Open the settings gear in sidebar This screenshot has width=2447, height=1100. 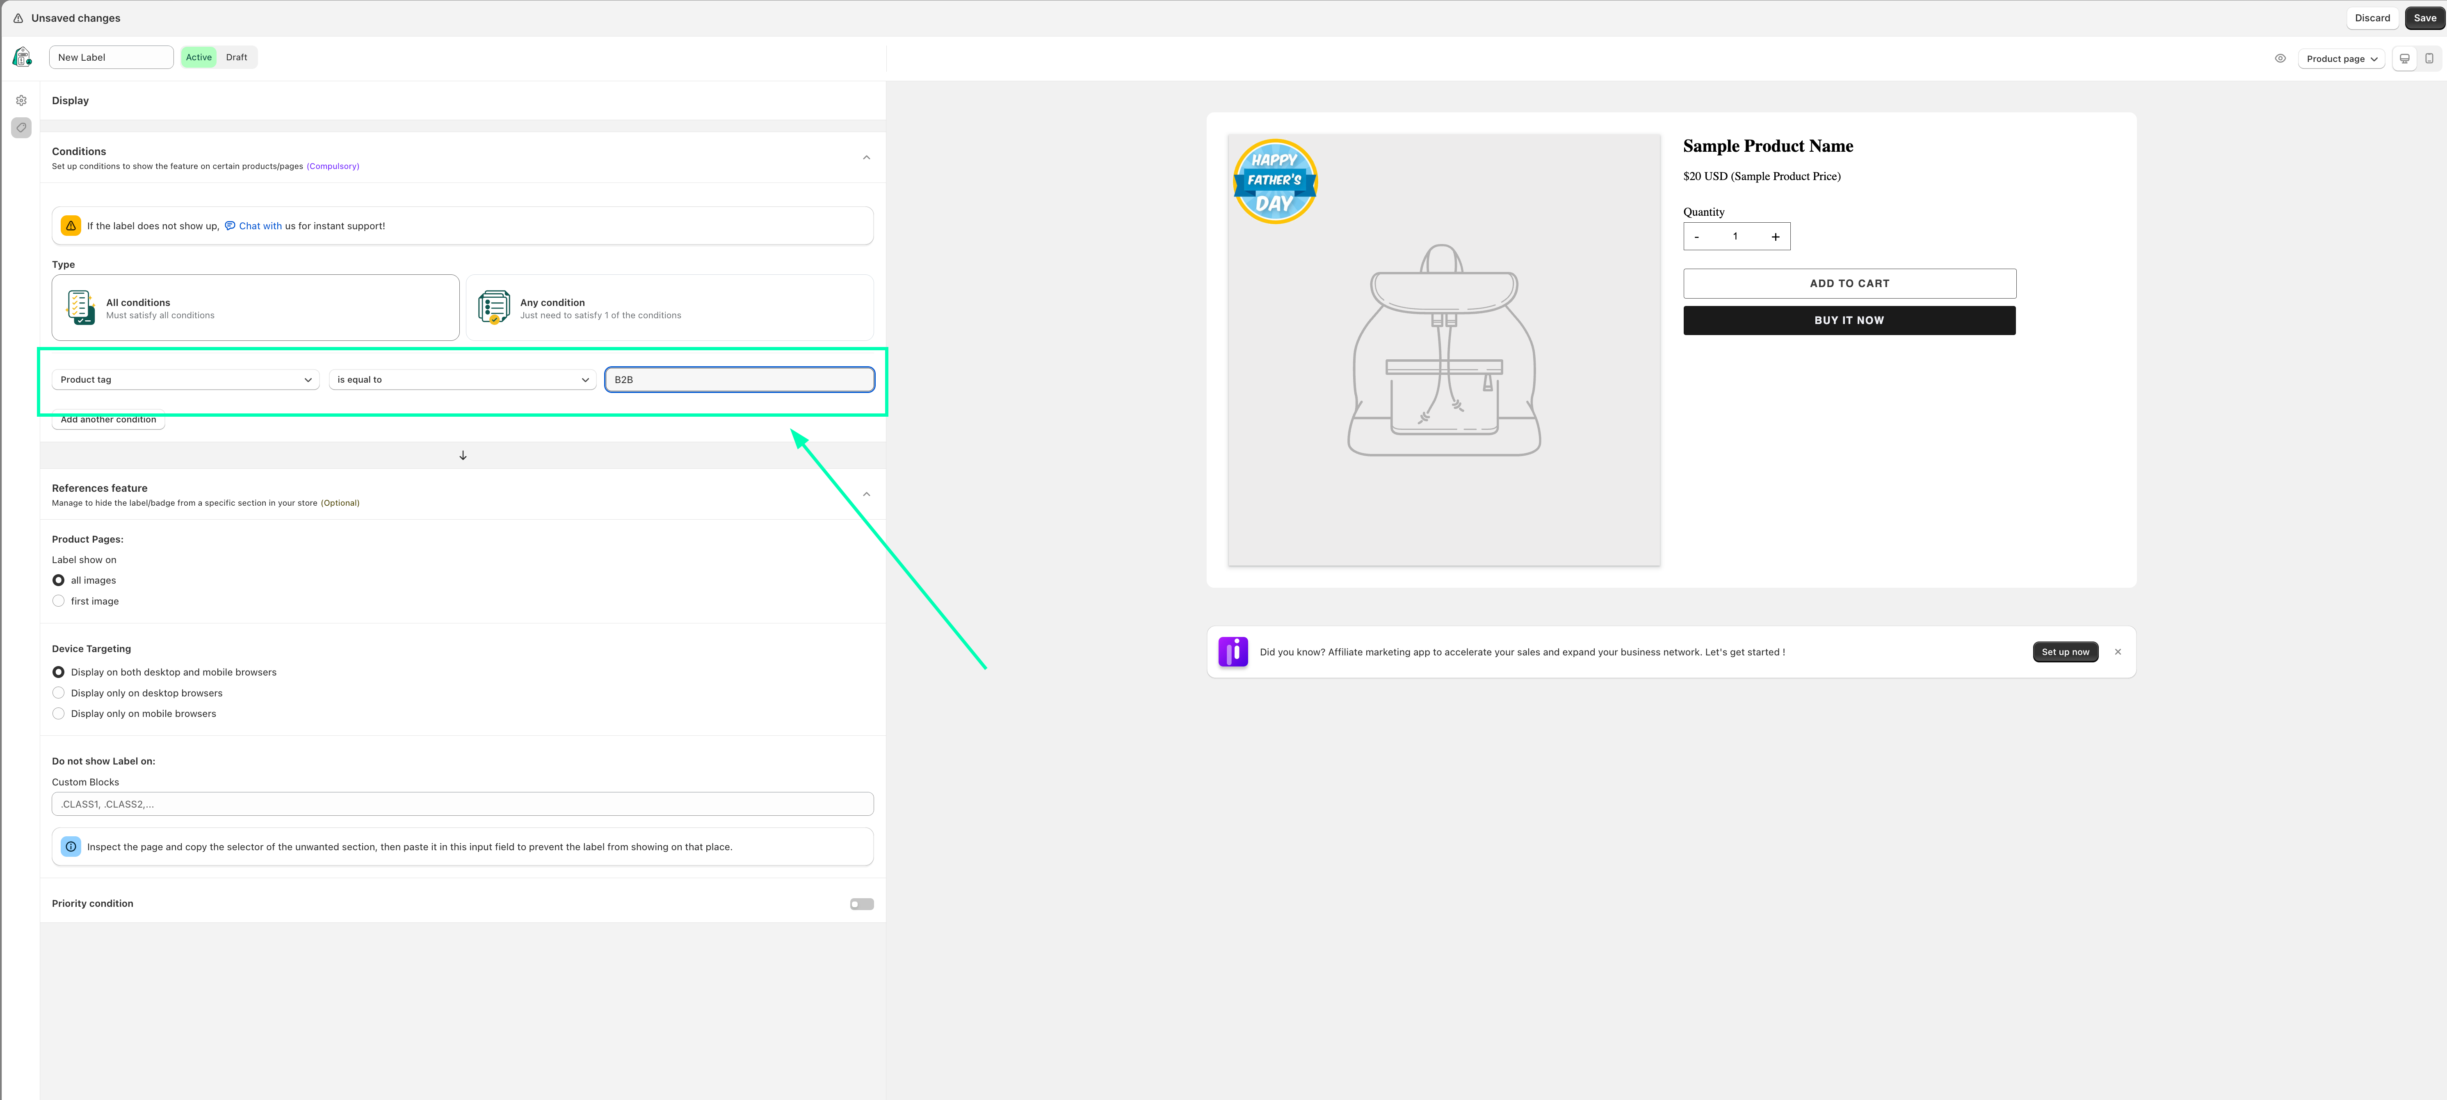[x=21, y=101]
